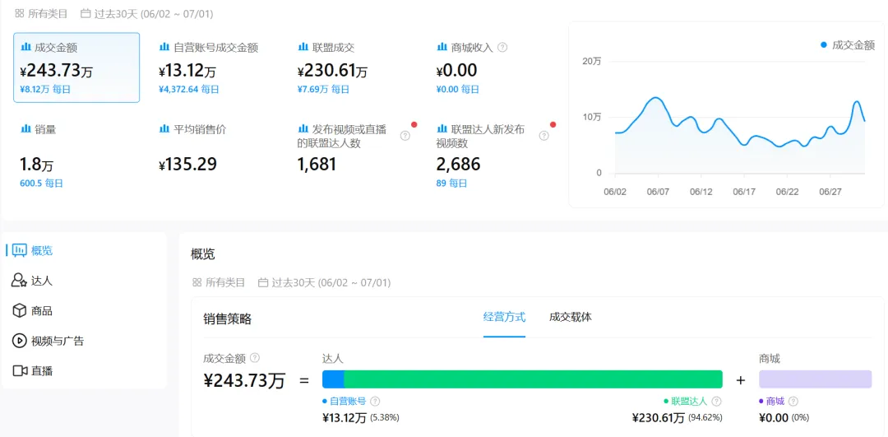Select the 自营账号成交金额 ¥13.12万 card
Viewport: 888px width, 437px height.
pyautogui.click(x=215, y=67)
